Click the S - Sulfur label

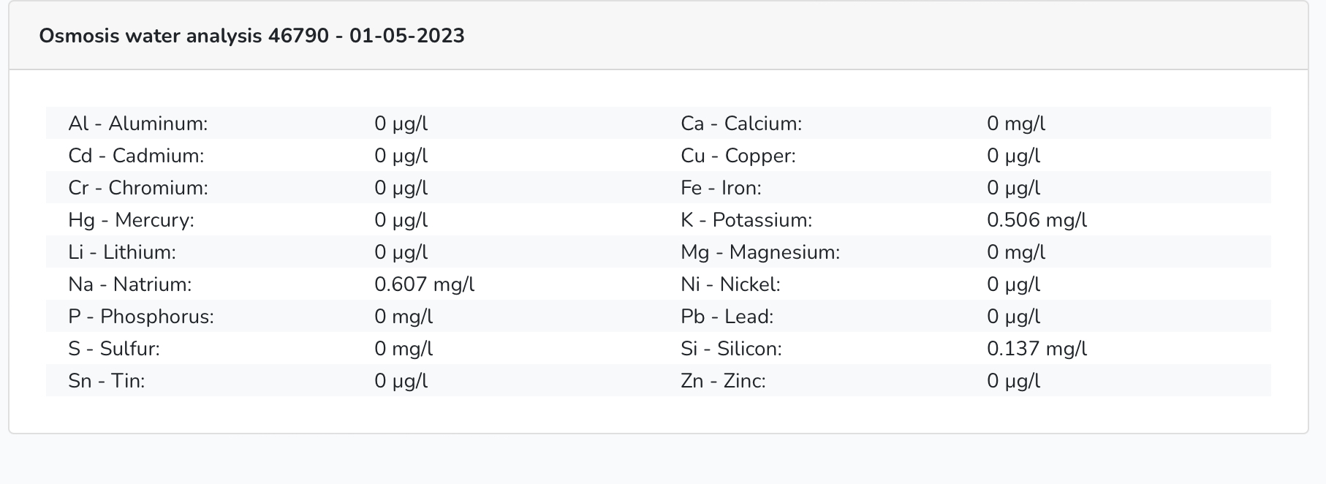coord(114,349)
